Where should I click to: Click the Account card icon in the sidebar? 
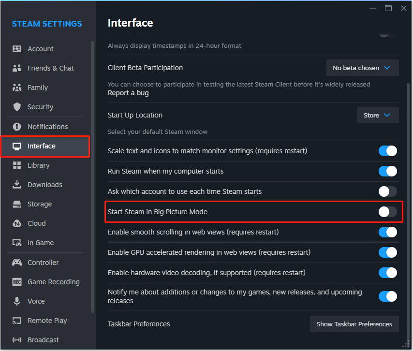click(x=17, y=49)
